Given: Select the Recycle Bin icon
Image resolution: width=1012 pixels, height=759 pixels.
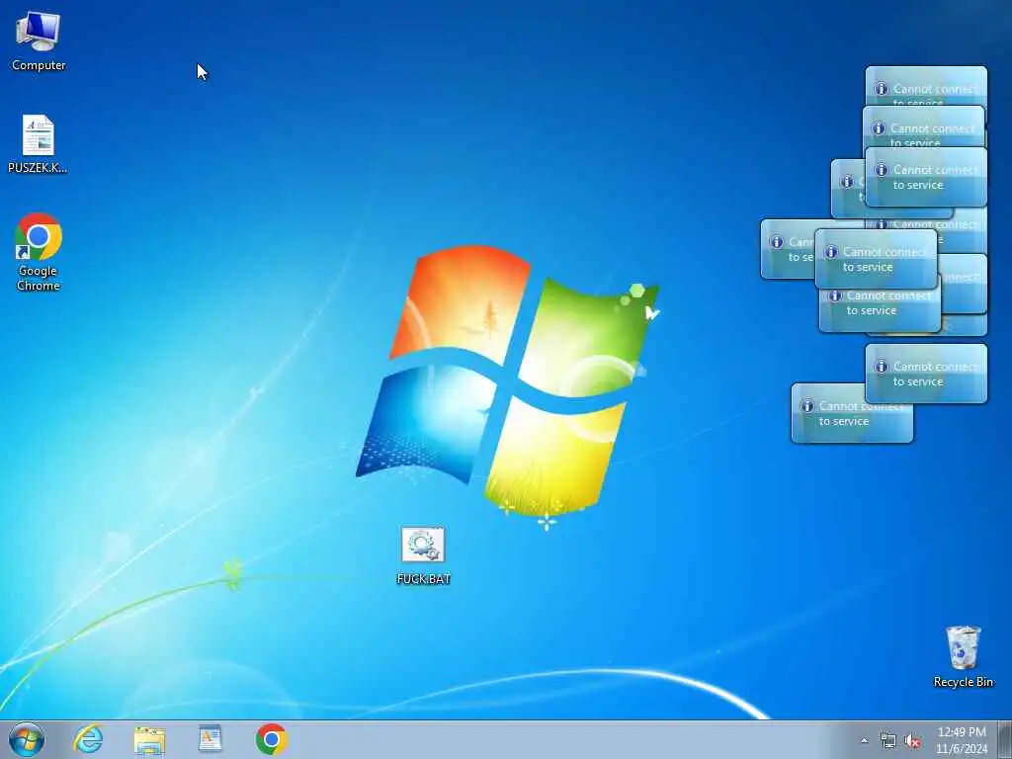Looking at the screenshot, I should [x=963, y=656].
